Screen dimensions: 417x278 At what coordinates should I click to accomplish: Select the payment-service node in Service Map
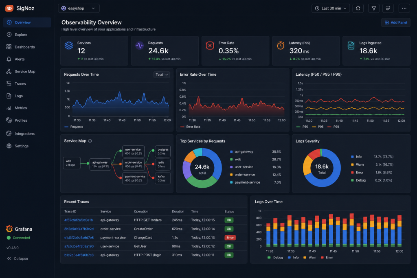click(x=135, y=178)
